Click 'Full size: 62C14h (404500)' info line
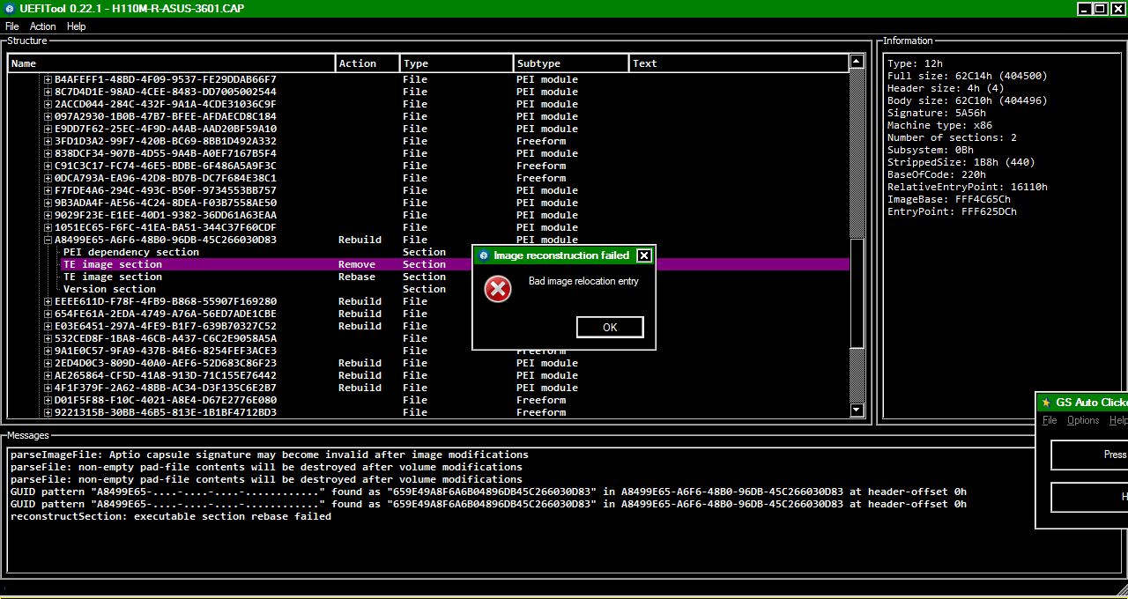Image resolution: width=1128 pixels, height=599 pixels. tap(968, 76)
